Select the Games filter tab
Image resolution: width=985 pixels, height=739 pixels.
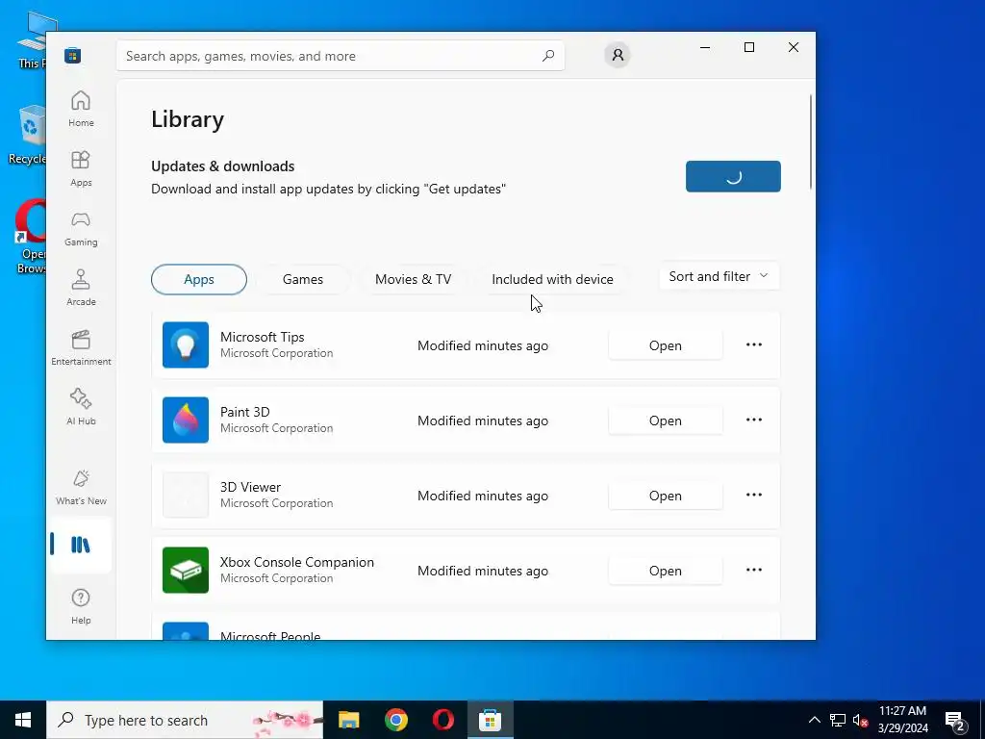click(x=303, y=279)
